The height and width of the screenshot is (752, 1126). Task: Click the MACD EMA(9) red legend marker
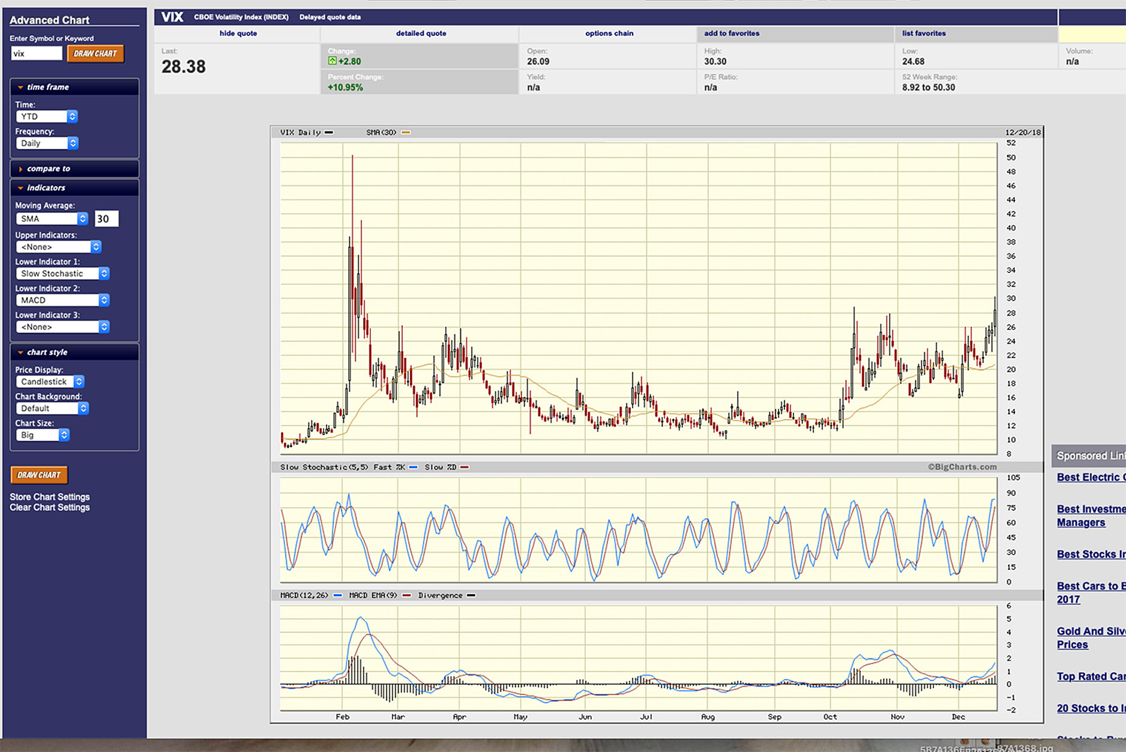tap(407, 596)
